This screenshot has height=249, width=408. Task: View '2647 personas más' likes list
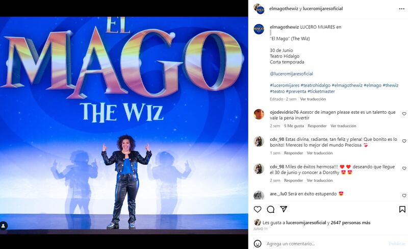[x=350, y=222]
